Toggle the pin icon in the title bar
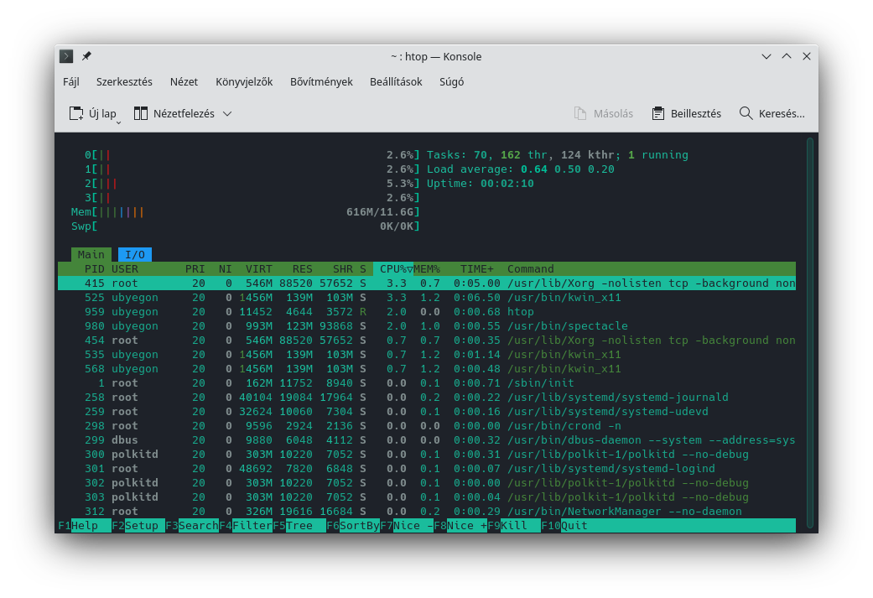This screenshot has height=598, width=873. [86, 56]
